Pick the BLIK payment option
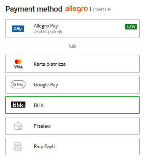150x164 pixels. tap(72, 105)
